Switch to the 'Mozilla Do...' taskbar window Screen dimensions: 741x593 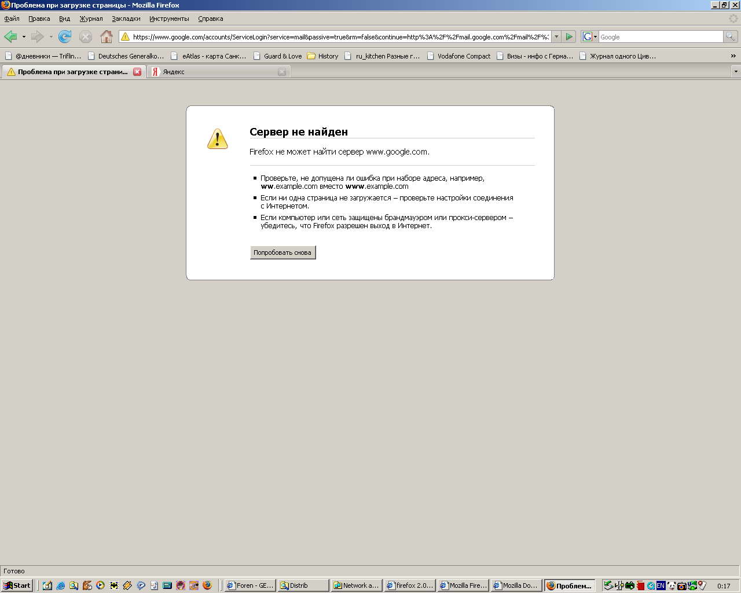click(x=516, y=585)
